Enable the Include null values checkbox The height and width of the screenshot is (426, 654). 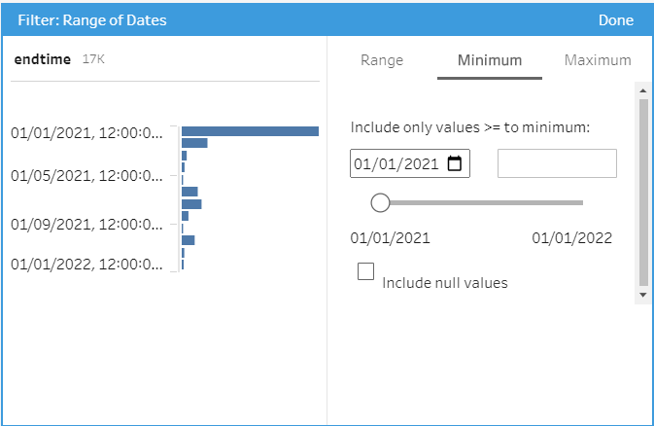pyautogui.click(x=366, y=272)
